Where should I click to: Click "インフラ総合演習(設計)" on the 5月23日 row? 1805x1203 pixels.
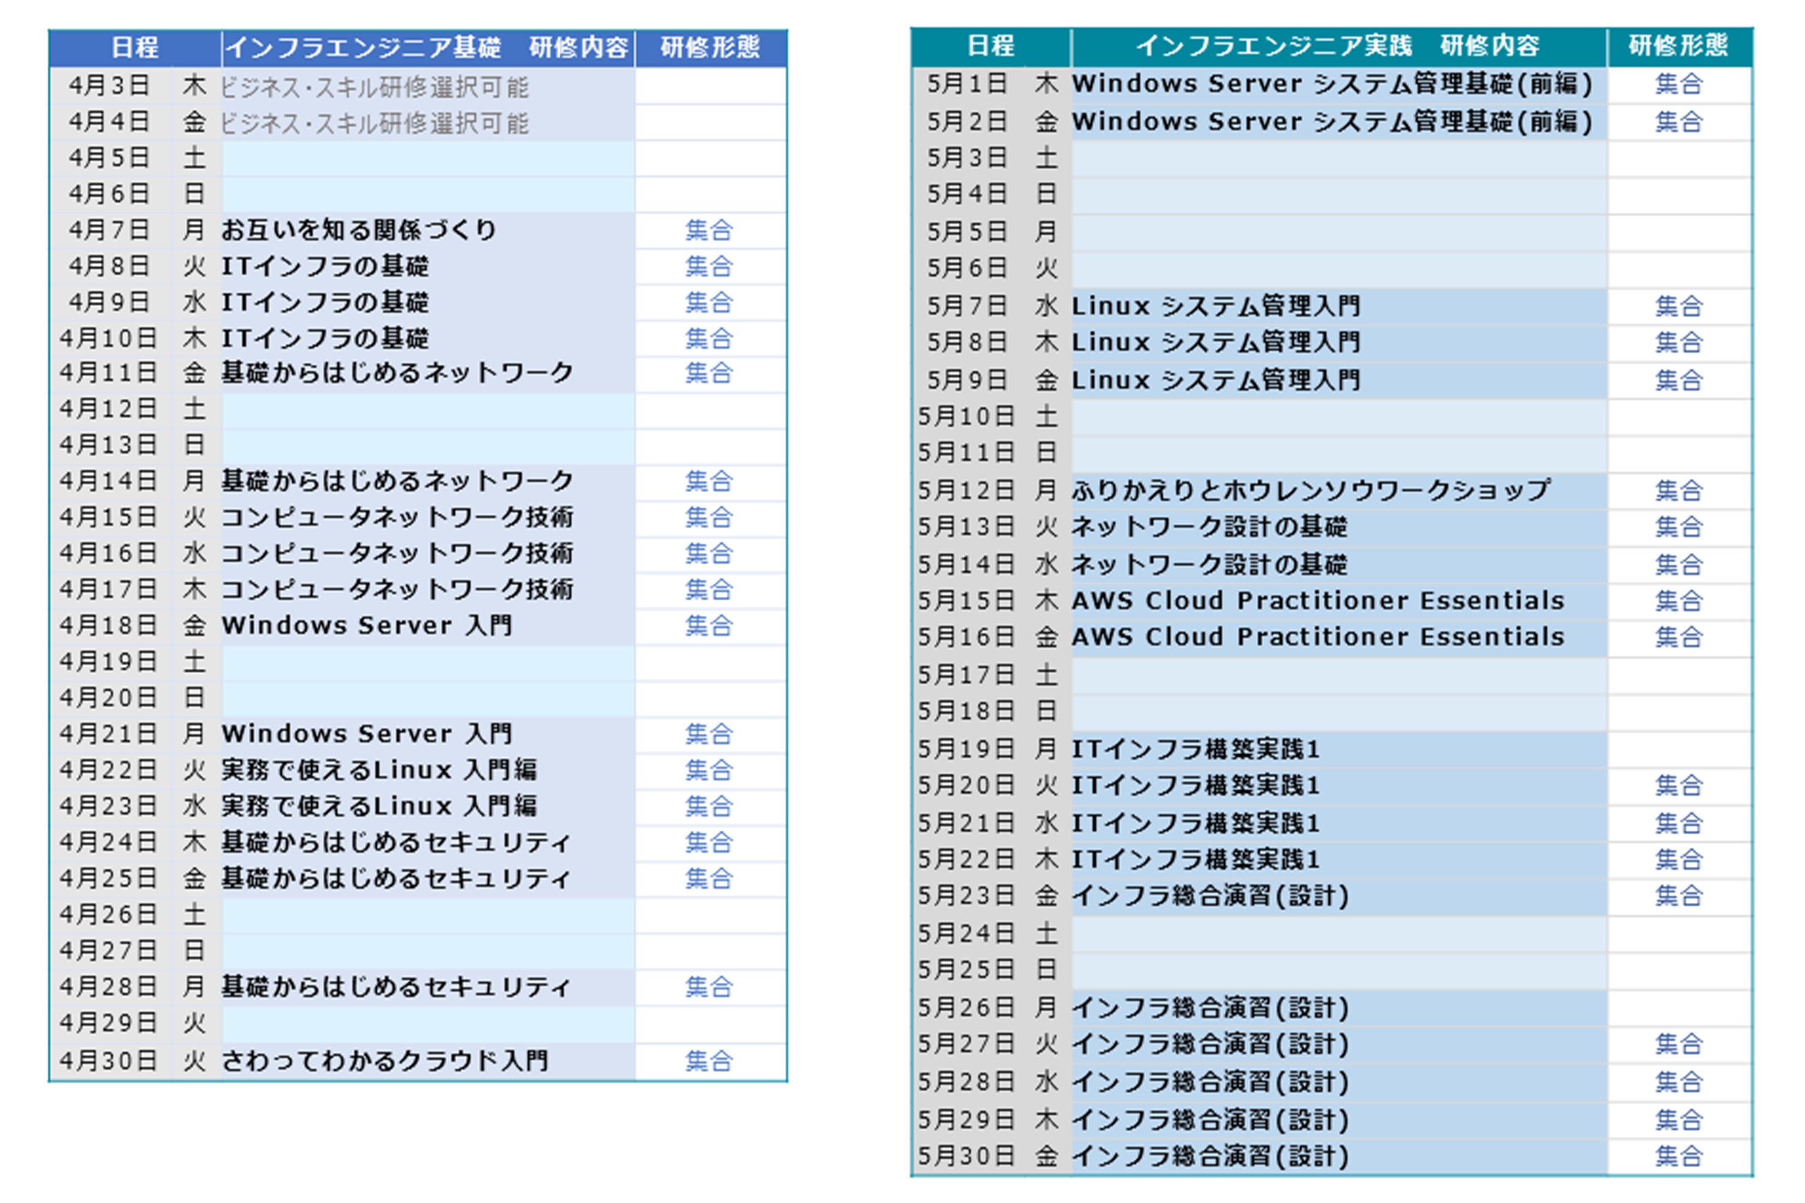[x=1210, y=896]
